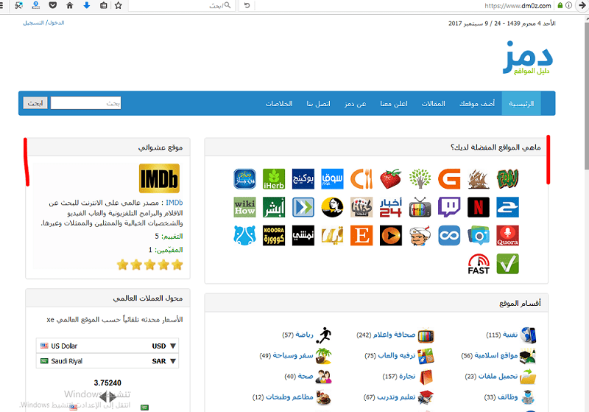Open the التسجيل register link
This screenshot has height=412, width=589.
[33, 23]
